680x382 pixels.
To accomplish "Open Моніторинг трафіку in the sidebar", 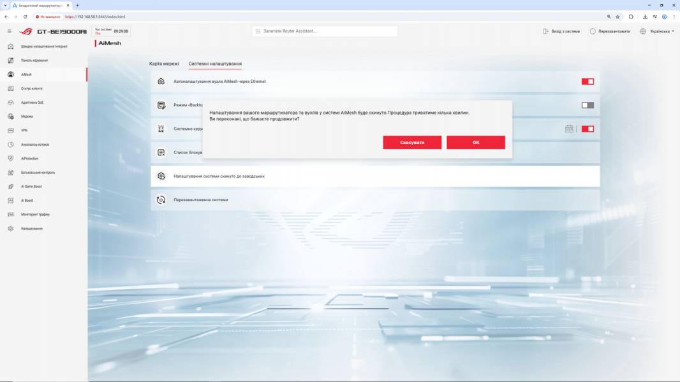I will (x=44, y=214).
